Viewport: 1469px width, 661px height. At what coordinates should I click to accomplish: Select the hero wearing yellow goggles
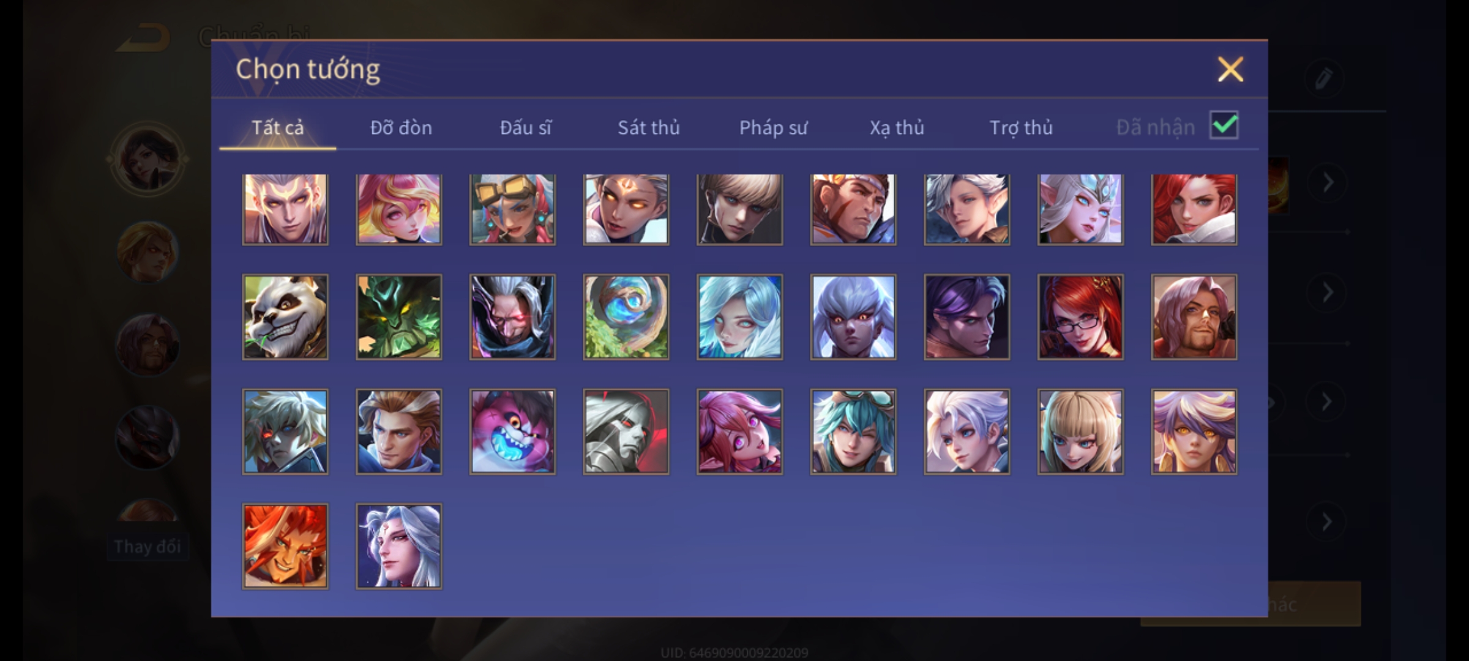click(512, 209)
